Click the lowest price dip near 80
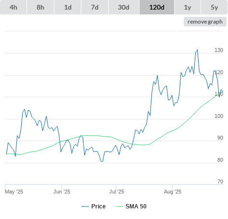 (x=102, y=161)
